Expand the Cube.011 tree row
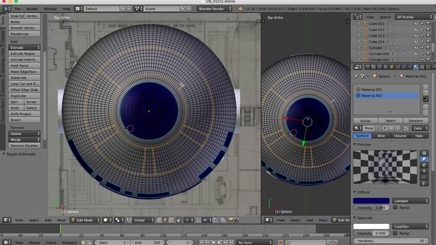Screen dimensions: 436x245 359,24
